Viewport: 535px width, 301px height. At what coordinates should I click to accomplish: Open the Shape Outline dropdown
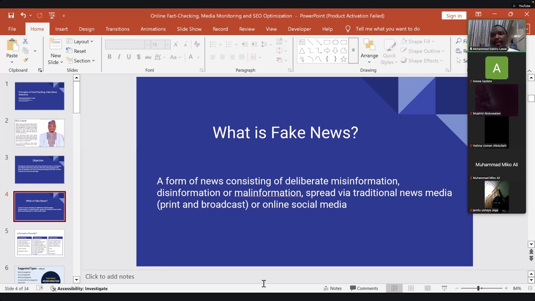click(x=423, y=51)
